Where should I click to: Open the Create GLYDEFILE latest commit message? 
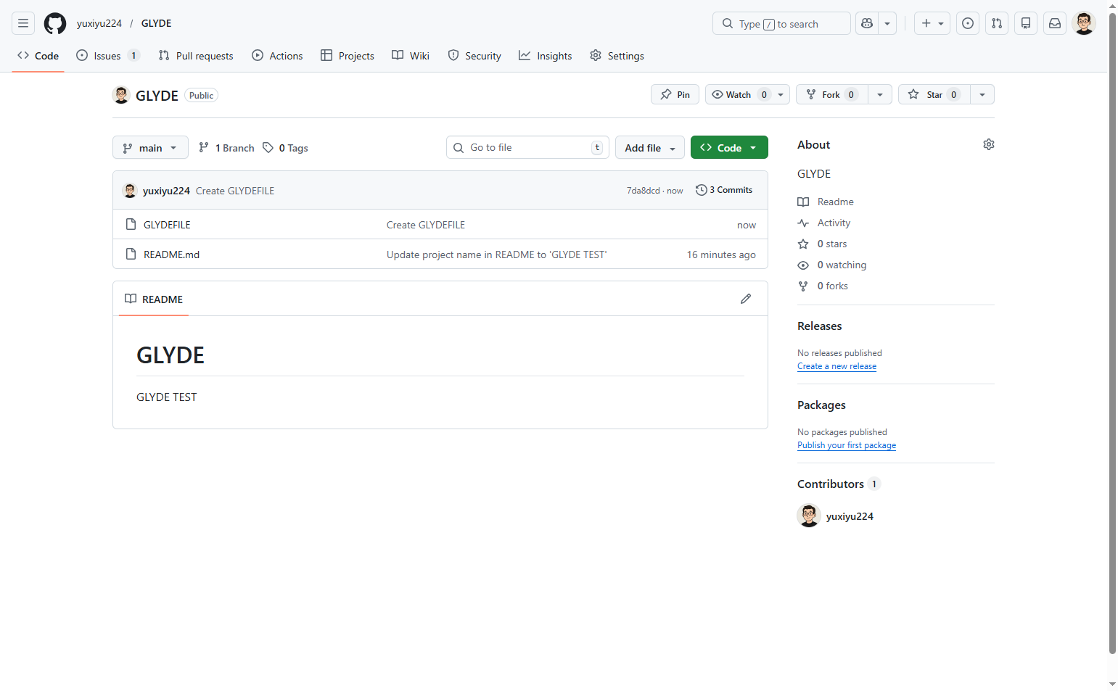pos(235,191)
